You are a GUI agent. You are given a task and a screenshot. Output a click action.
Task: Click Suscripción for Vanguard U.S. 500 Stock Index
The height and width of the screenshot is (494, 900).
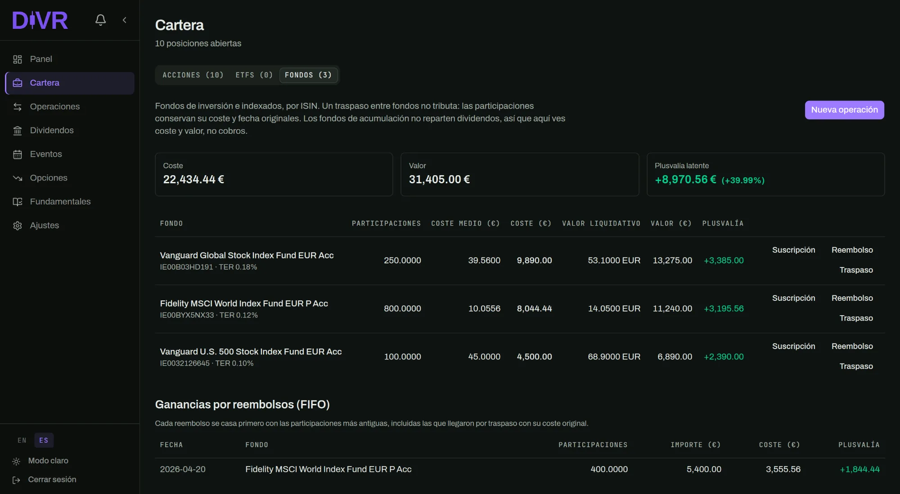(793, 346)
